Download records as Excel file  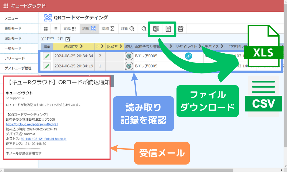(156, 29)
